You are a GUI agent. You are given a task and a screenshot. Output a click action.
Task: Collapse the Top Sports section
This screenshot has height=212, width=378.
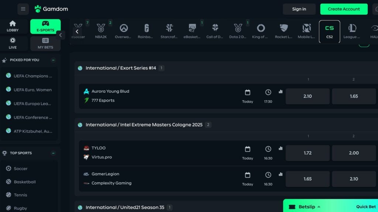click(53, 153)
